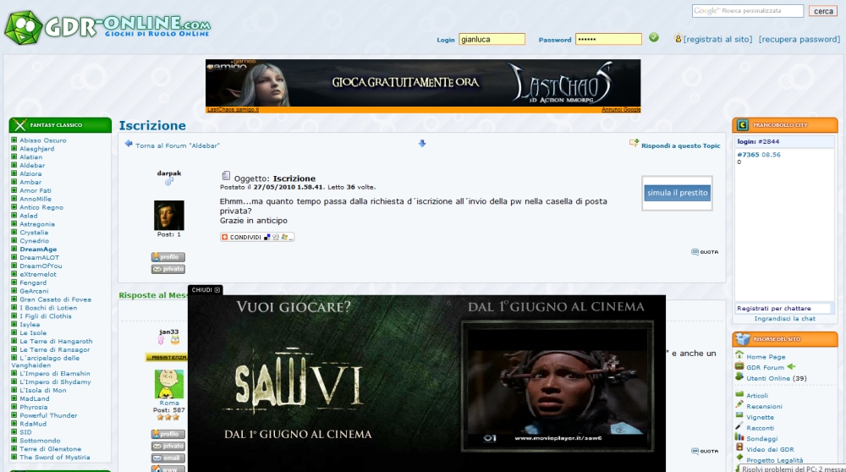Click the Risorse del Sito header icon
The image size is (846, 472).
tap(743, 338)
